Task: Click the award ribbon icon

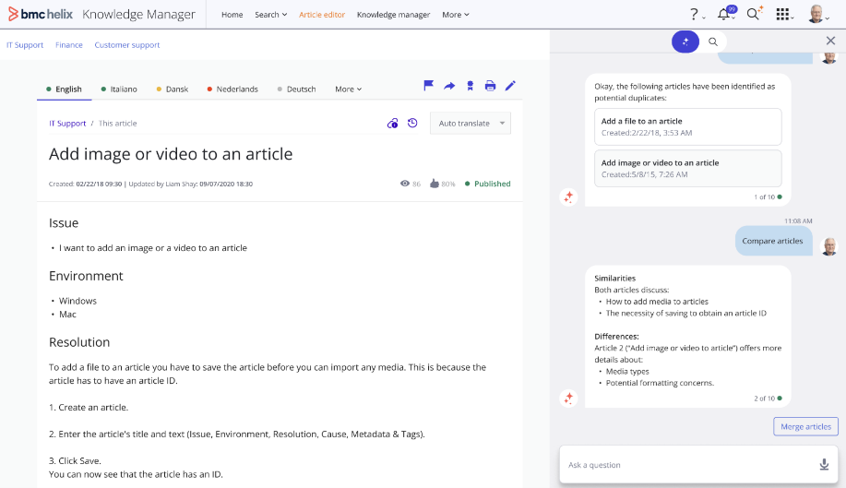Action: (x=470, y=86)
